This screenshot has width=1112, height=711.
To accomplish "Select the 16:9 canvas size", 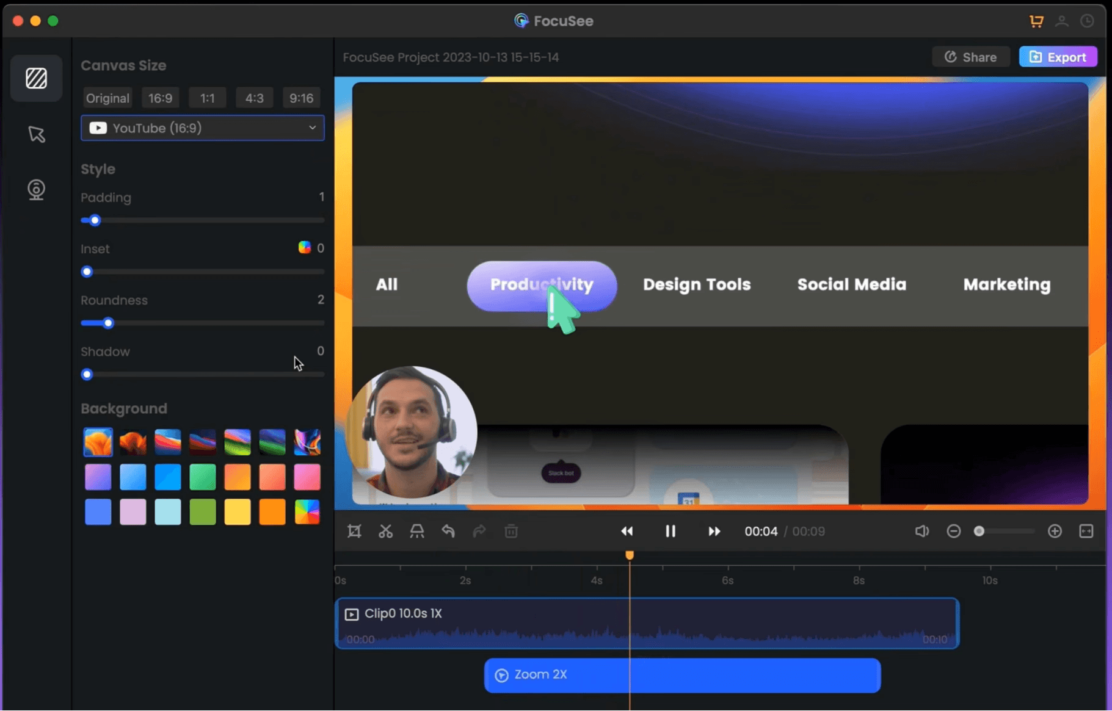I will [160, 98].
